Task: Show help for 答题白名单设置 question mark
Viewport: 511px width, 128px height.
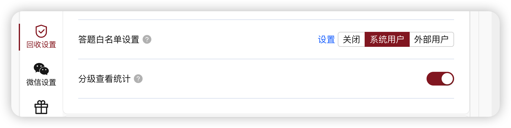Action: tap(147, 39)
